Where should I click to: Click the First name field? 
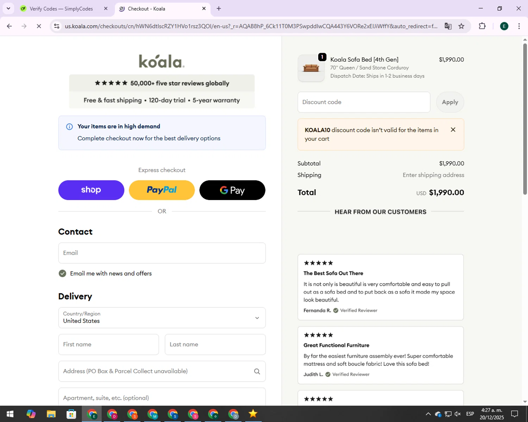tap(108, 344)
